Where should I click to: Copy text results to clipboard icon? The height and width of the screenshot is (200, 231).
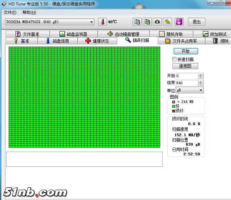137,22
